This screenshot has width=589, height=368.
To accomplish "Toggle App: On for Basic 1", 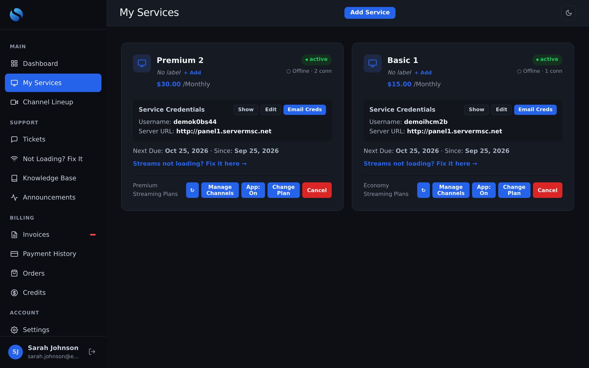I will [x=484, y=190].
